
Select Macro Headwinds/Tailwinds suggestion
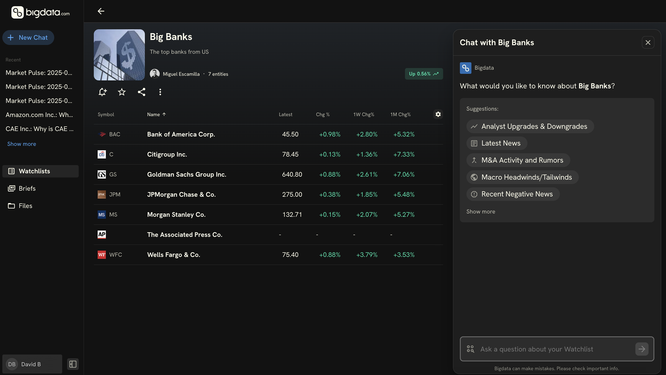(x=522, y=177)
